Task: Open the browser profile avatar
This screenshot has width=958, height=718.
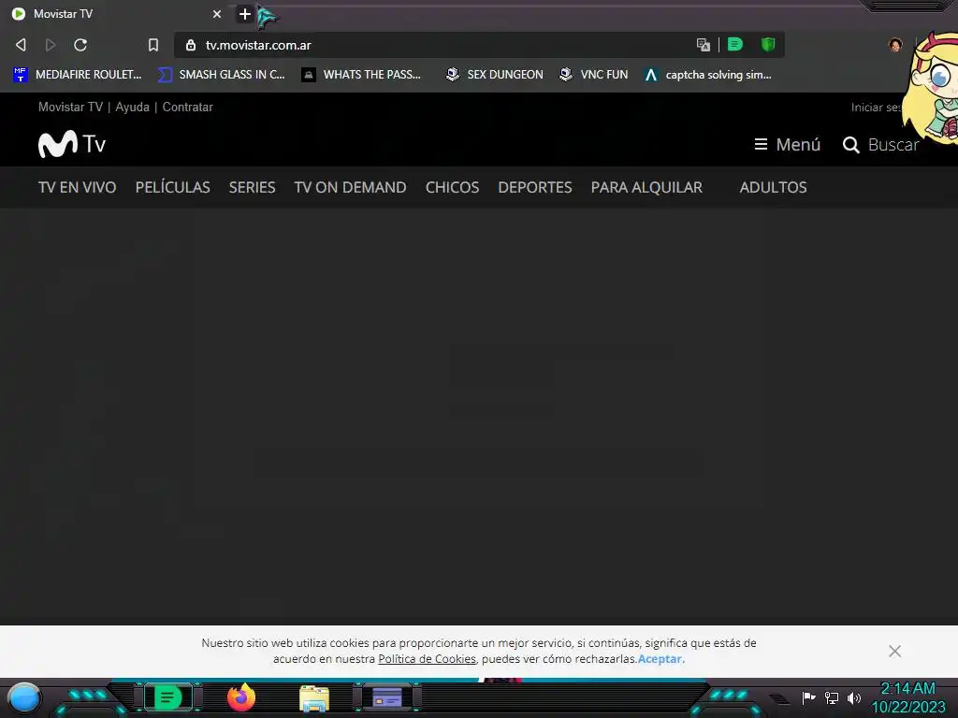Action: [895, 45]
